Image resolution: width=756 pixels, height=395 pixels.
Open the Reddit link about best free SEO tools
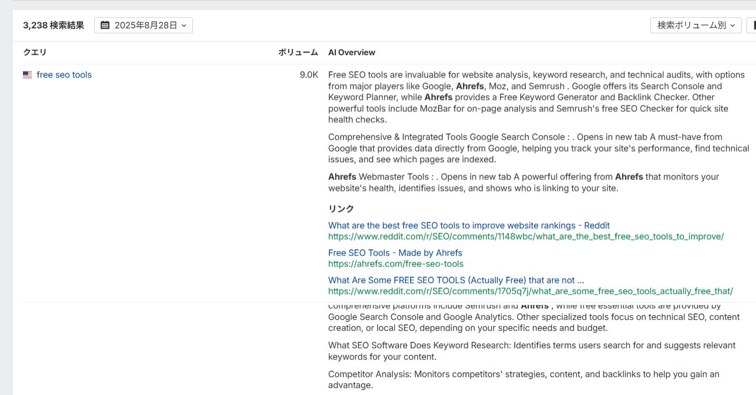(468, 225)
